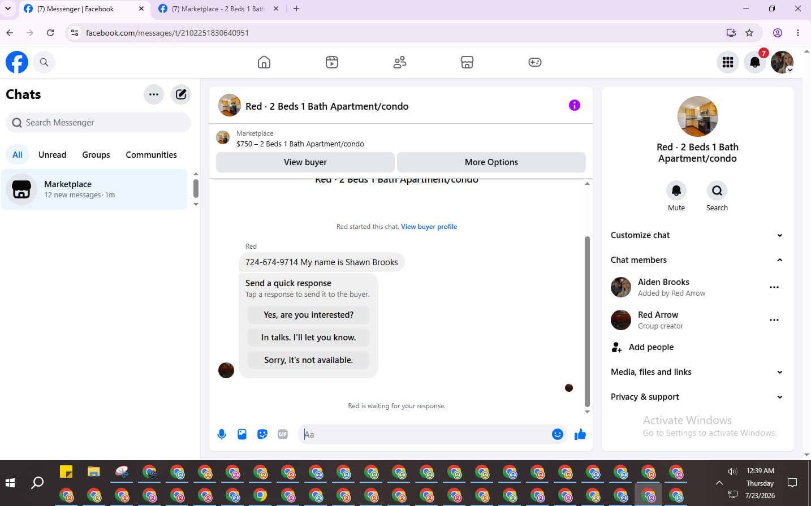Viewport: 811px width, 506px height.
Task: Open the Windows Start menu
Action: [10, 483]
